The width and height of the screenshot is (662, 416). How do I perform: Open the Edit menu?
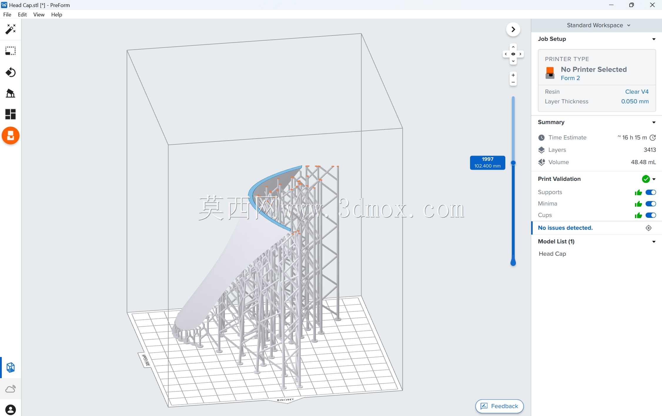point(22,14)
